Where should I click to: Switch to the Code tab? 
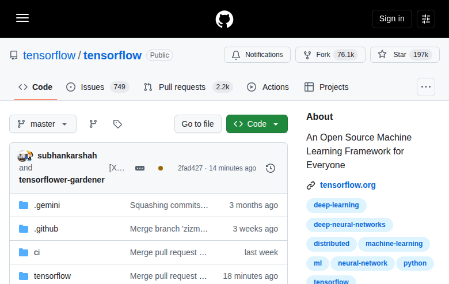click(x=36, y=87)
